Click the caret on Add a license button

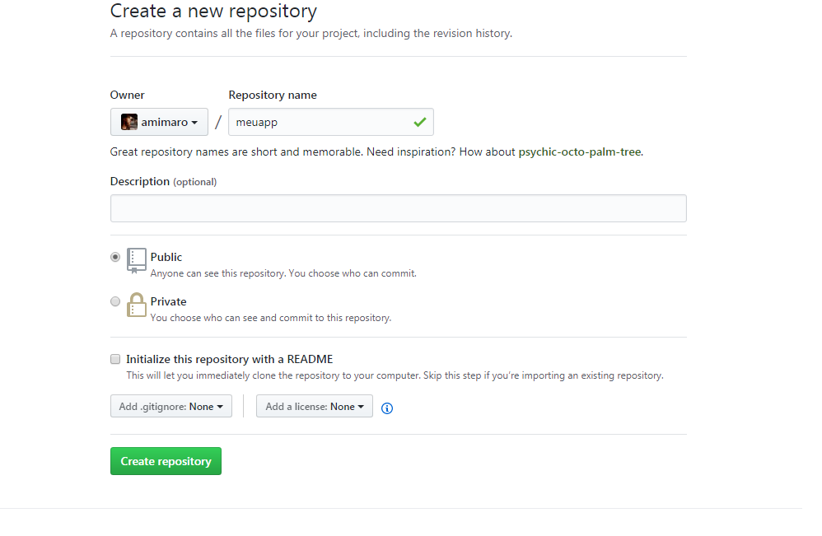[359, 406]
